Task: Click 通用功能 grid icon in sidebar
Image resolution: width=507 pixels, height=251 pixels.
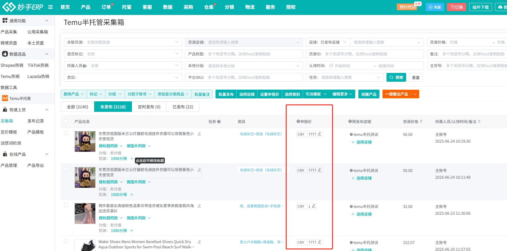Action: click(5, 21)
